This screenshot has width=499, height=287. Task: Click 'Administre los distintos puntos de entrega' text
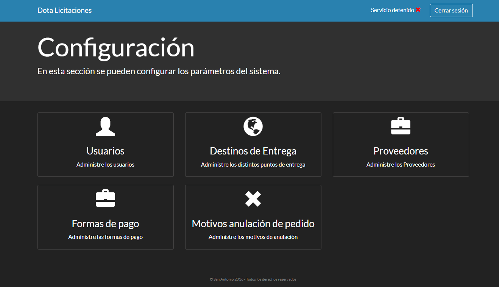coord(253,165)
